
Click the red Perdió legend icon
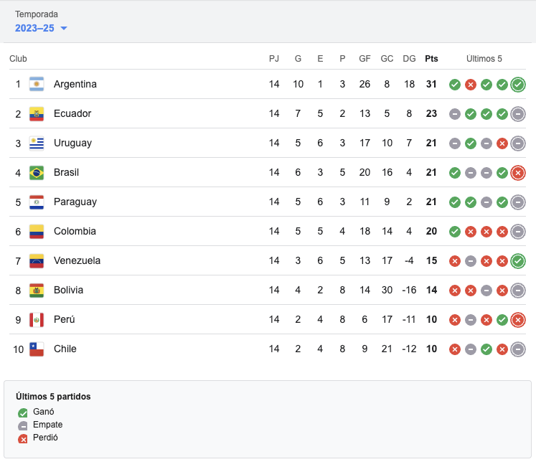(23, 439)
